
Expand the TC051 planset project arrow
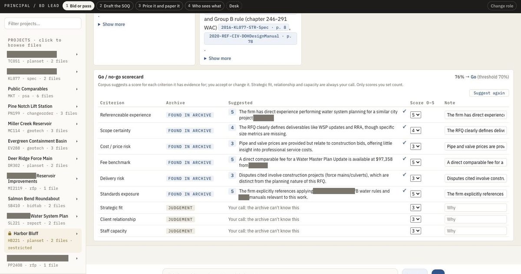(x=77, y=54)
